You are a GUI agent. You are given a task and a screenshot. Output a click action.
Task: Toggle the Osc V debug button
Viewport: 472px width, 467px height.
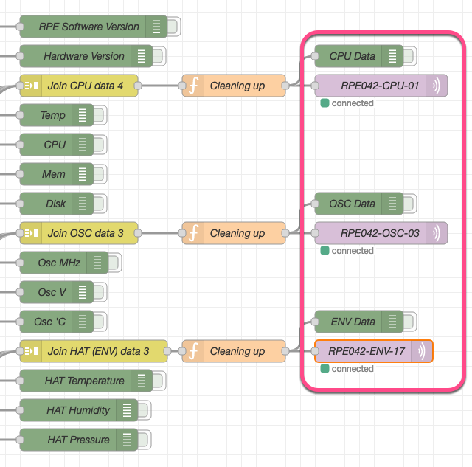[100, 292]
